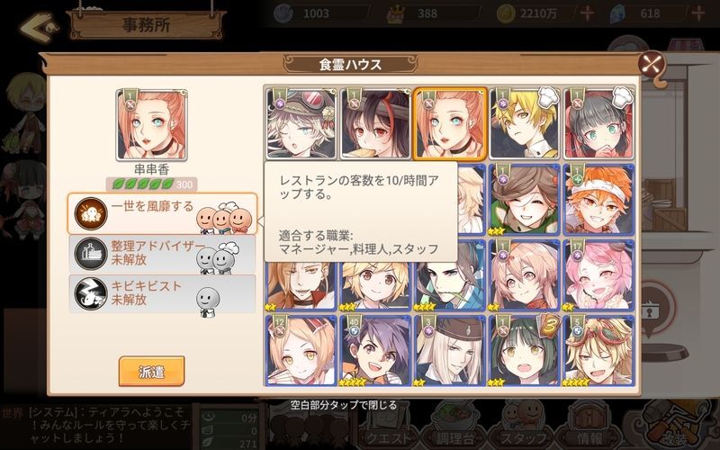Select the purple-haired level 40 character
This screenshot has height=450, width=720.
[x=375, y=350]
